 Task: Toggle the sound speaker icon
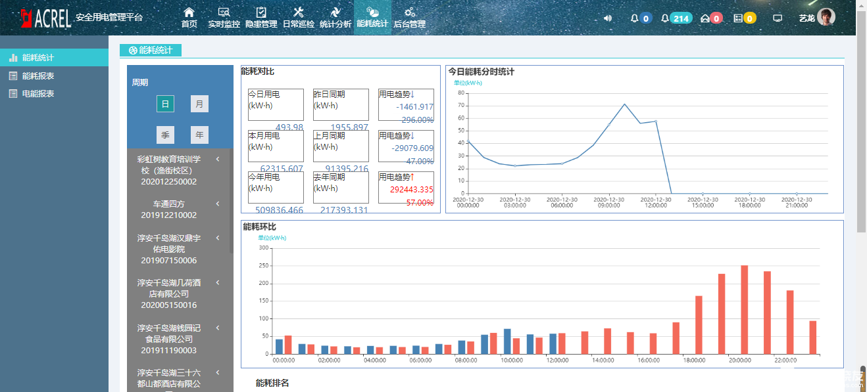click(x=608, y=18)
